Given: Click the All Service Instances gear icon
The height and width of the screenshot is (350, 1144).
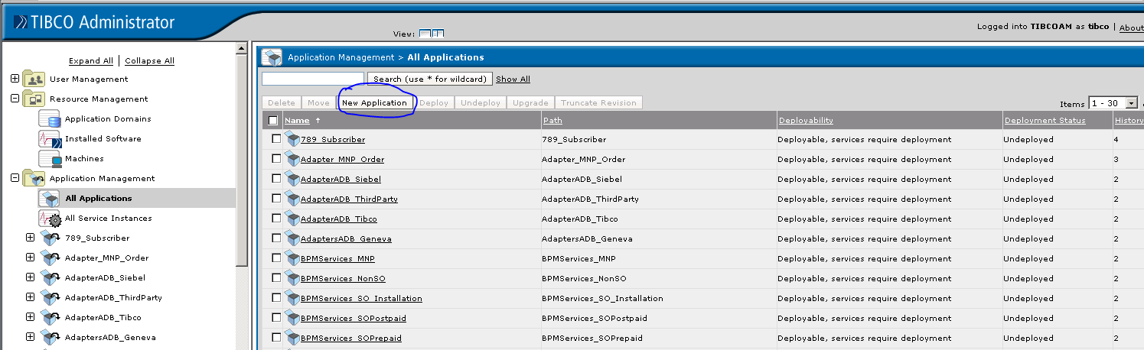Looking at the screenshot, I should [x=49, y=219].
